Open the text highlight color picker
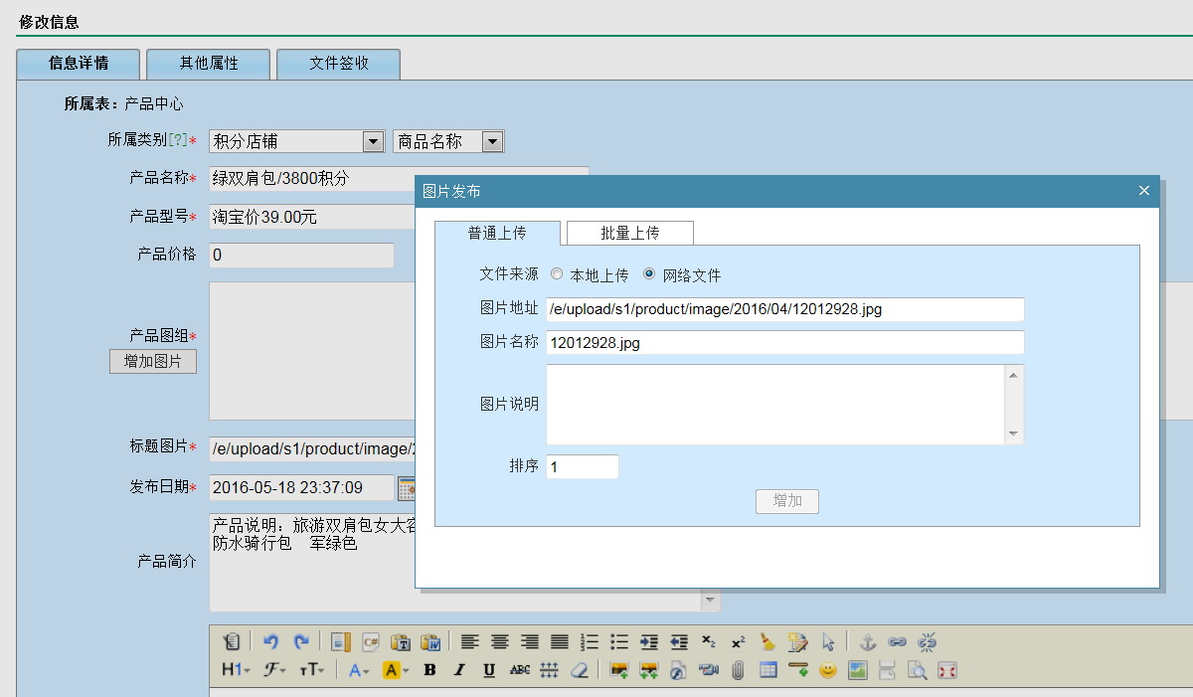Image resolution: width=1193 pixels, height=697 pixels. tap(396, 670)
